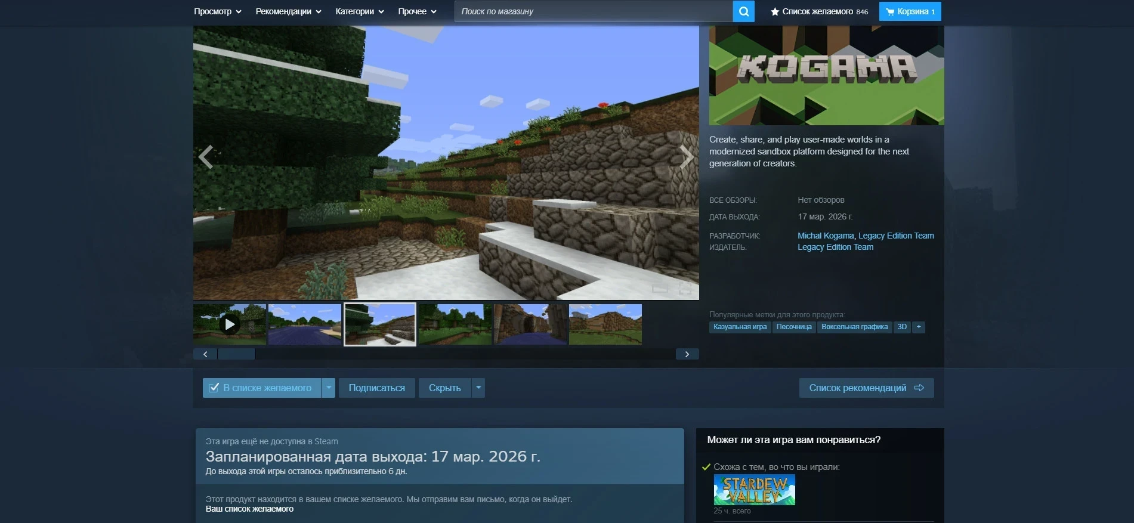Open developer Michal Kogama link

(826, 236)
